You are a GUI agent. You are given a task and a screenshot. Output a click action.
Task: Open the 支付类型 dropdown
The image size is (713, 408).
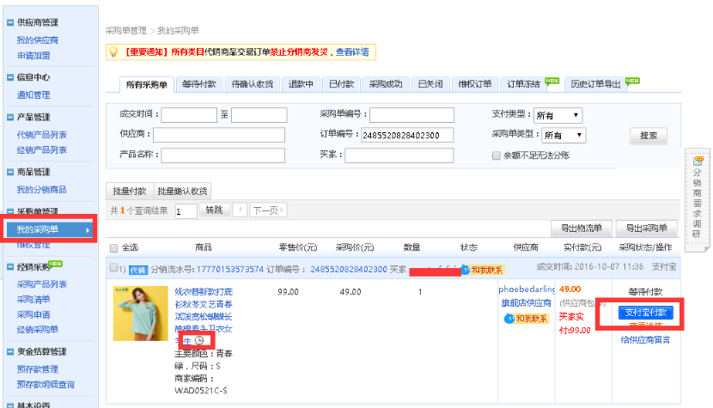(x=557, y=115)
